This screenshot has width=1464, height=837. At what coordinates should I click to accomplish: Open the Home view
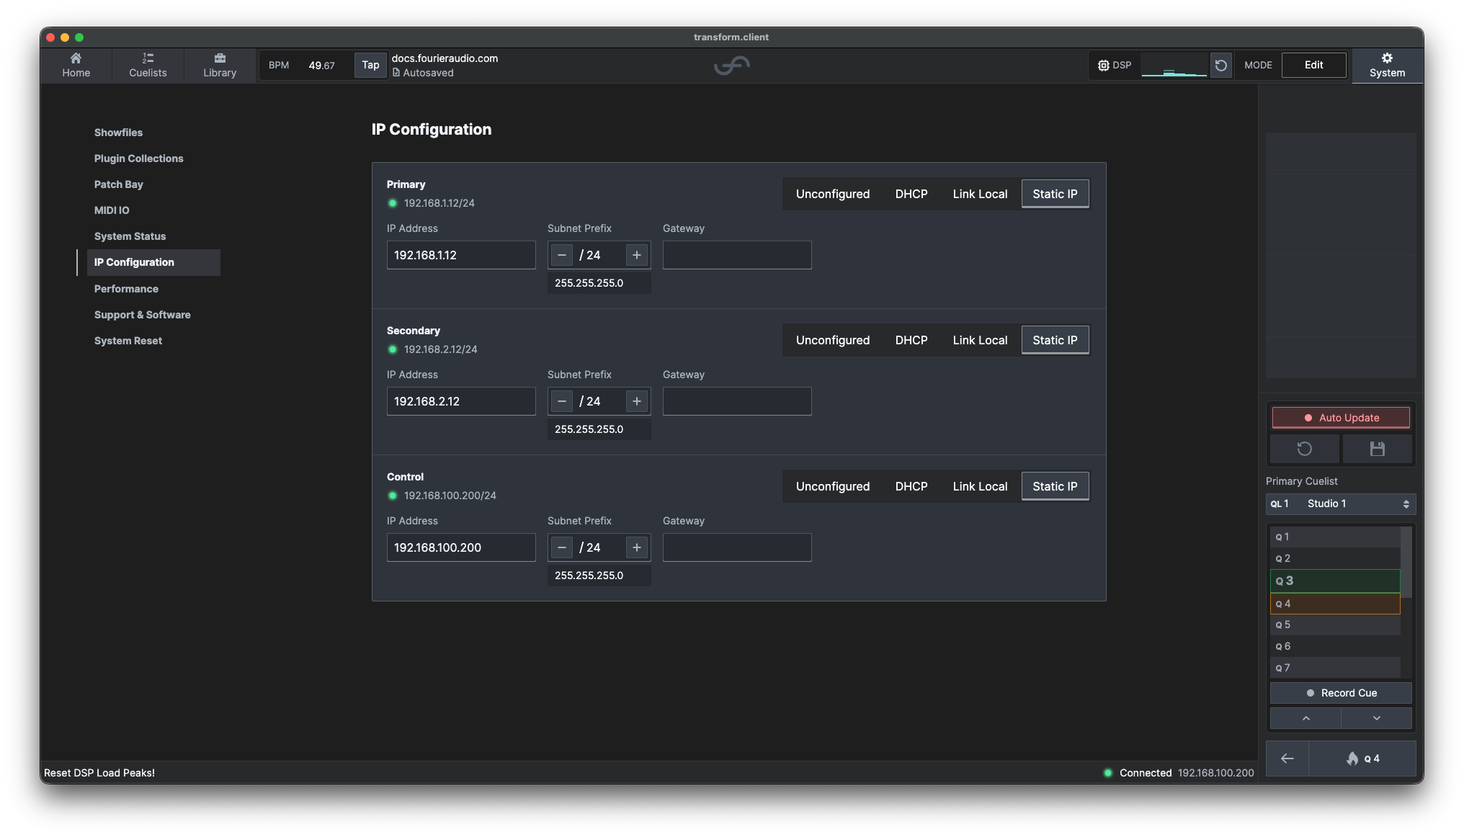tap(76, 65)
